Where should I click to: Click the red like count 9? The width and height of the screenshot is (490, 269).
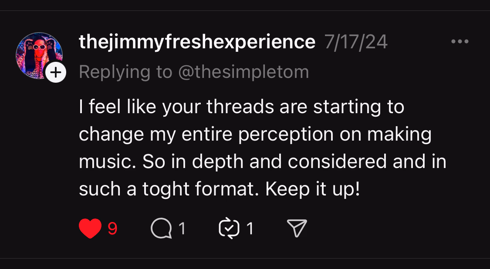[112, 229]
